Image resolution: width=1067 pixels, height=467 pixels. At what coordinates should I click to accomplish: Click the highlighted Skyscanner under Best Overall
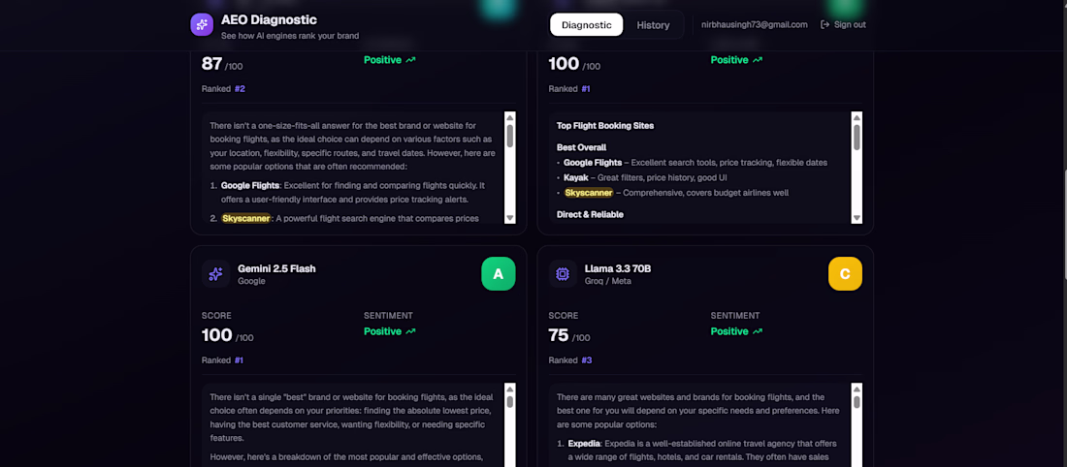point(589,193)
